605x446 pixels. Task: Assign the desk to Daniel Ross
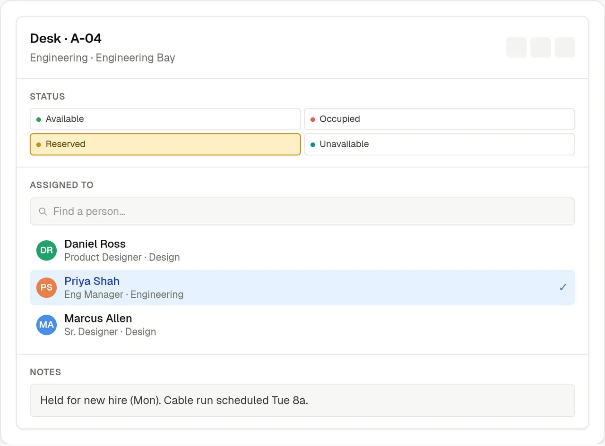pos(302,251)
